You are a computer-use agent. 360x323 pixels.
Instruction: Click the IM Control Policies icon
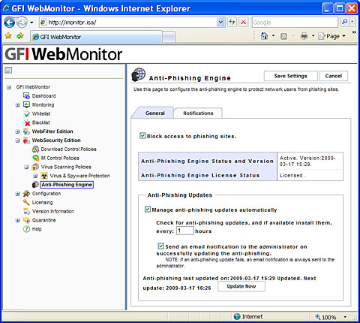tap(35, 158)
